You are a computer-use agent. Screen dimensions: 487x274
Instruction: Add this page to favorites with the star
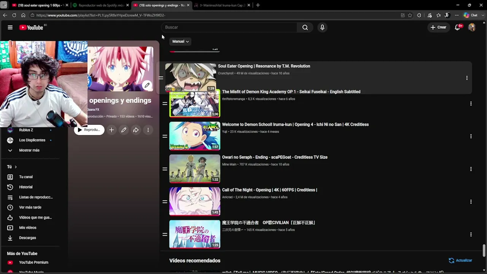pyautogui.click(x=410, y=15)
